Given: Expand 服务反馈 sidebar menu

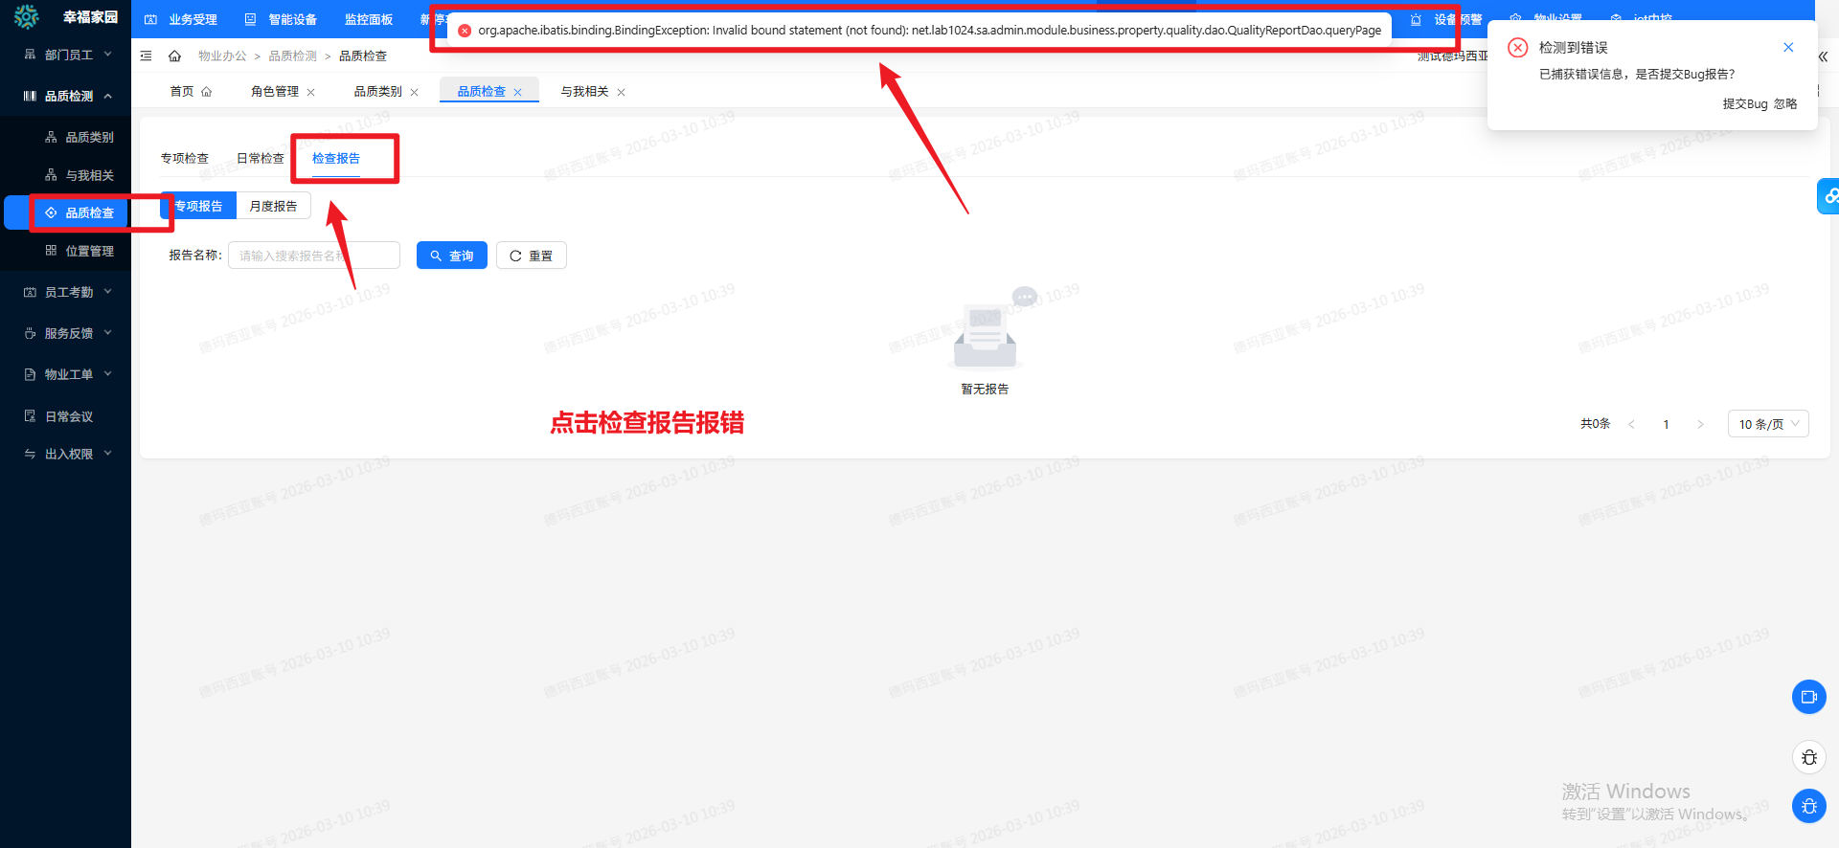Looking at the screenshot, I should [65, 333].
